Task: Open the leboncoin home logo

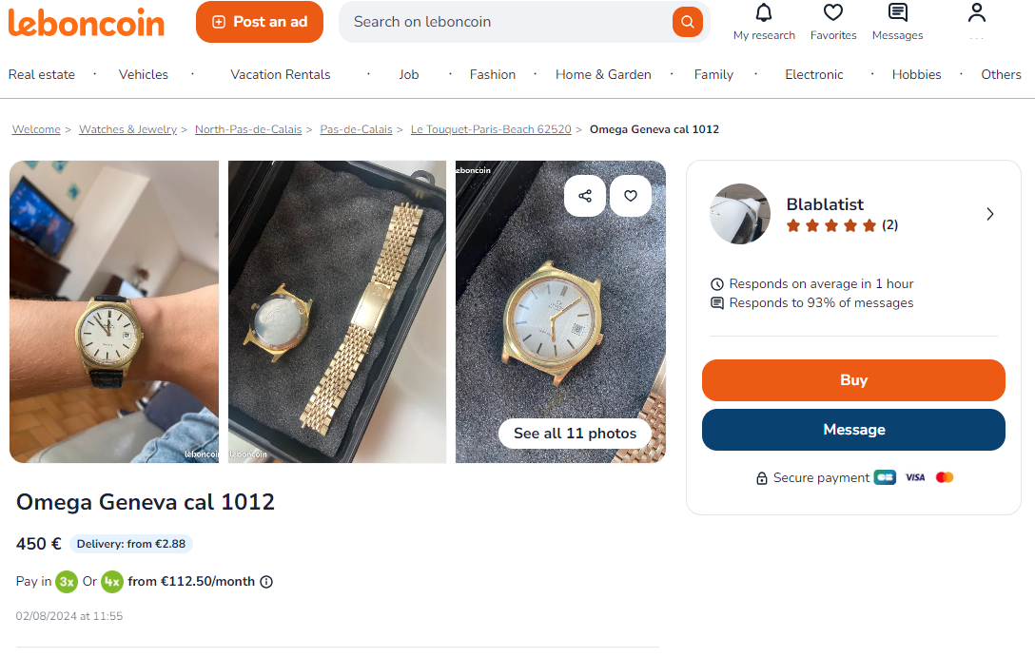Action: tap(87, 22)
